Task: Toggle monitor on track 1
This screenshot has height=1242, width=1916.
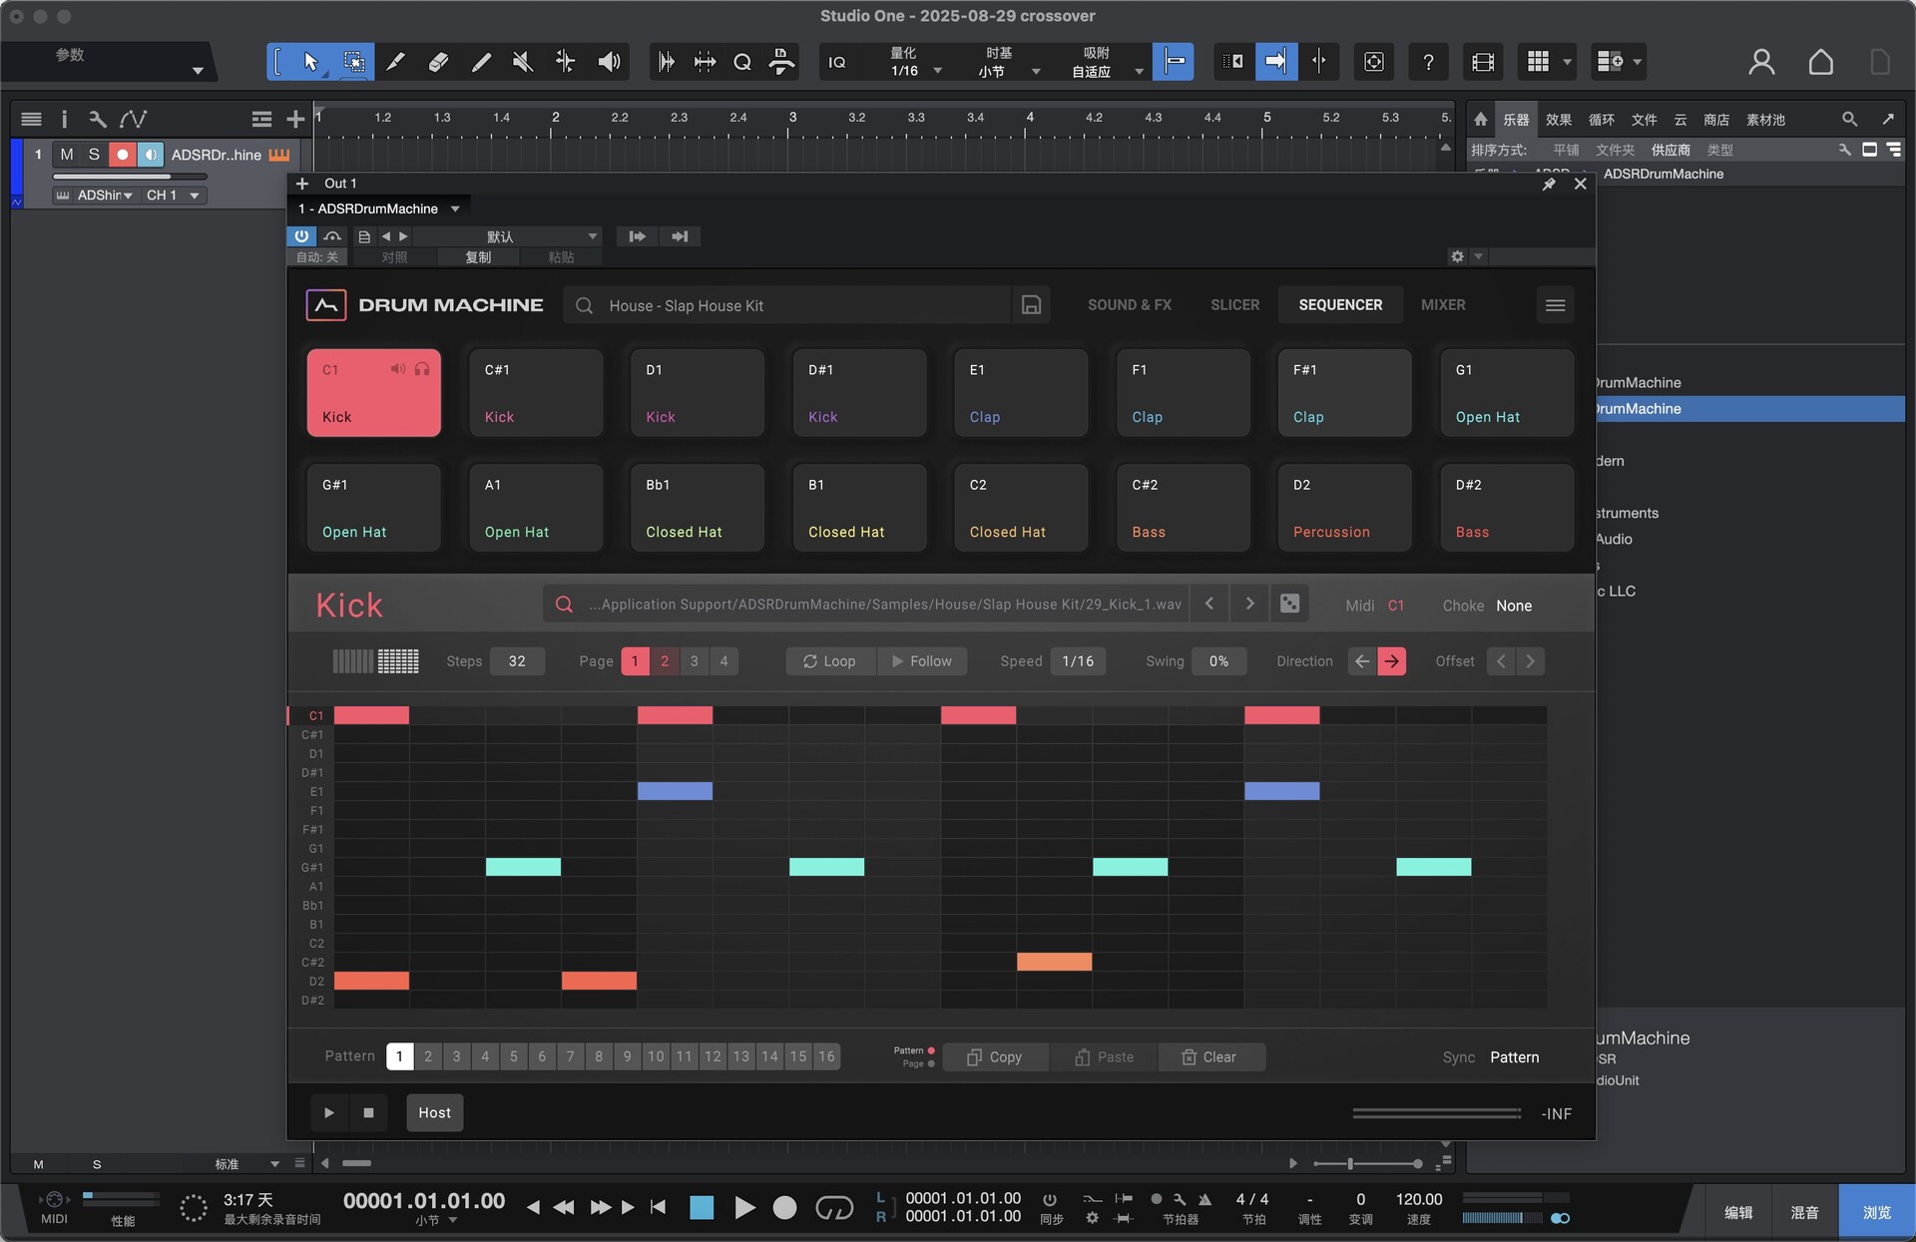Action: pos(150,155)
